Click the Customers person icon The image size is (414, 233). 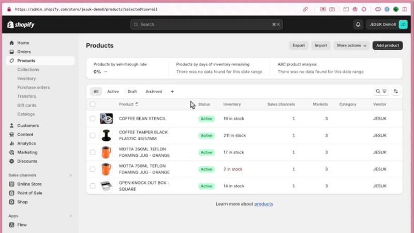tap(11, 125)
